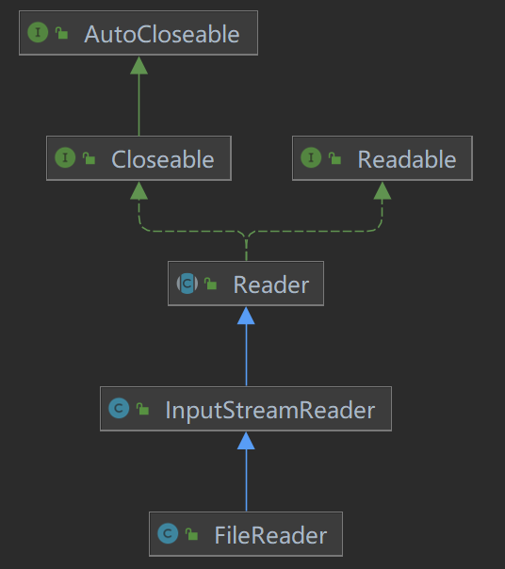Select the InputStreamReader node label
Viewport: 505px width, 569px height.
point(270,411)
